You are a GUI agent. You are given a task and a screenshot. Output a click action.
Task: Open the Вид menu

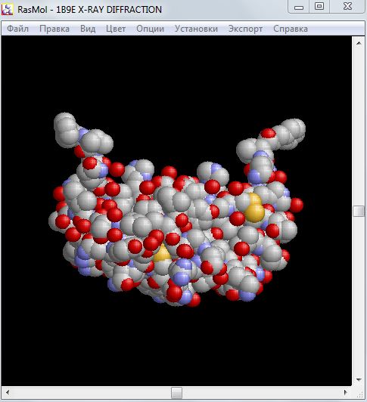[x=88, y=29]
